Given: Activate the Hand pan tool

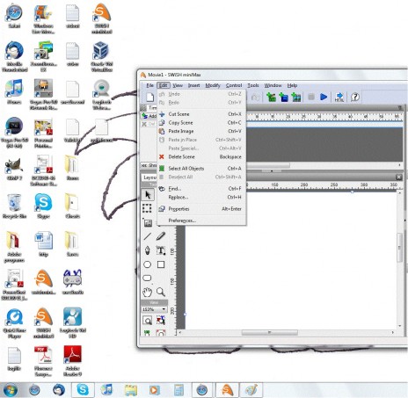Looking at the screenshot, I should click(148, 292).
